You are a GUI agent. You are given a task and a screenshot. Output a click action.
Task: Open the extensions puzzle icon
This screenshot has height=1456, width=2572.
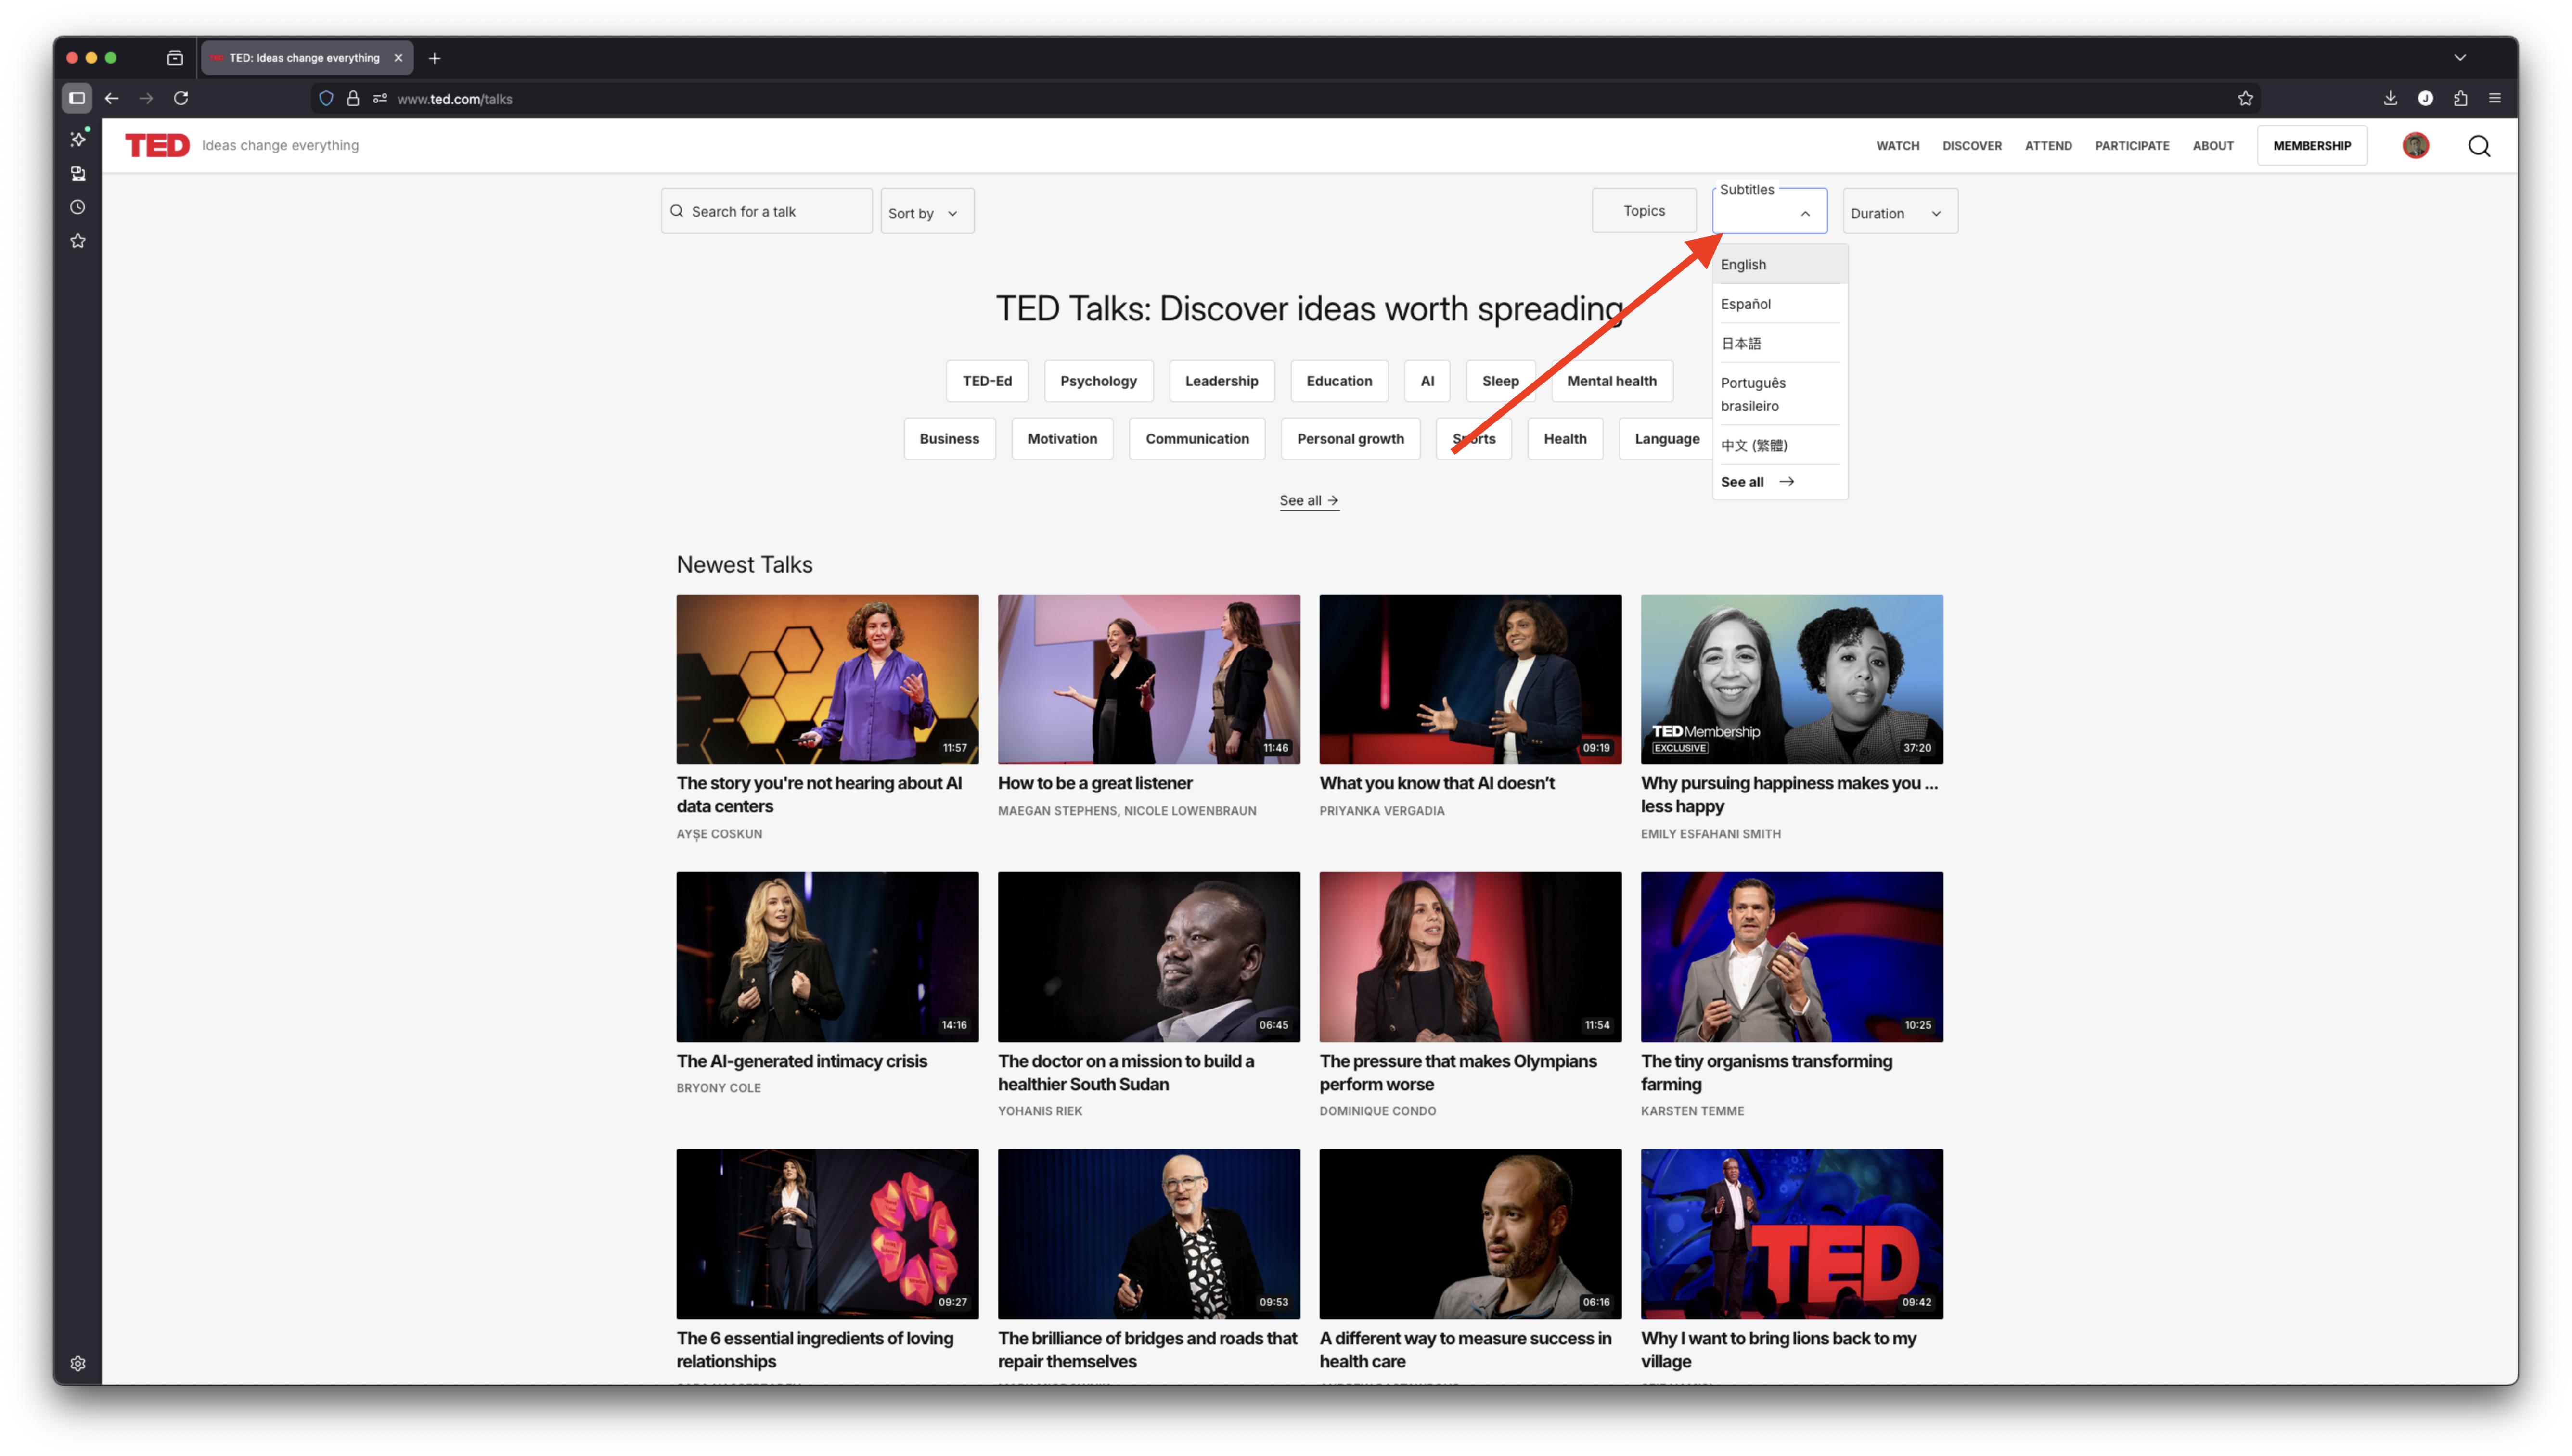point(2460,98)
